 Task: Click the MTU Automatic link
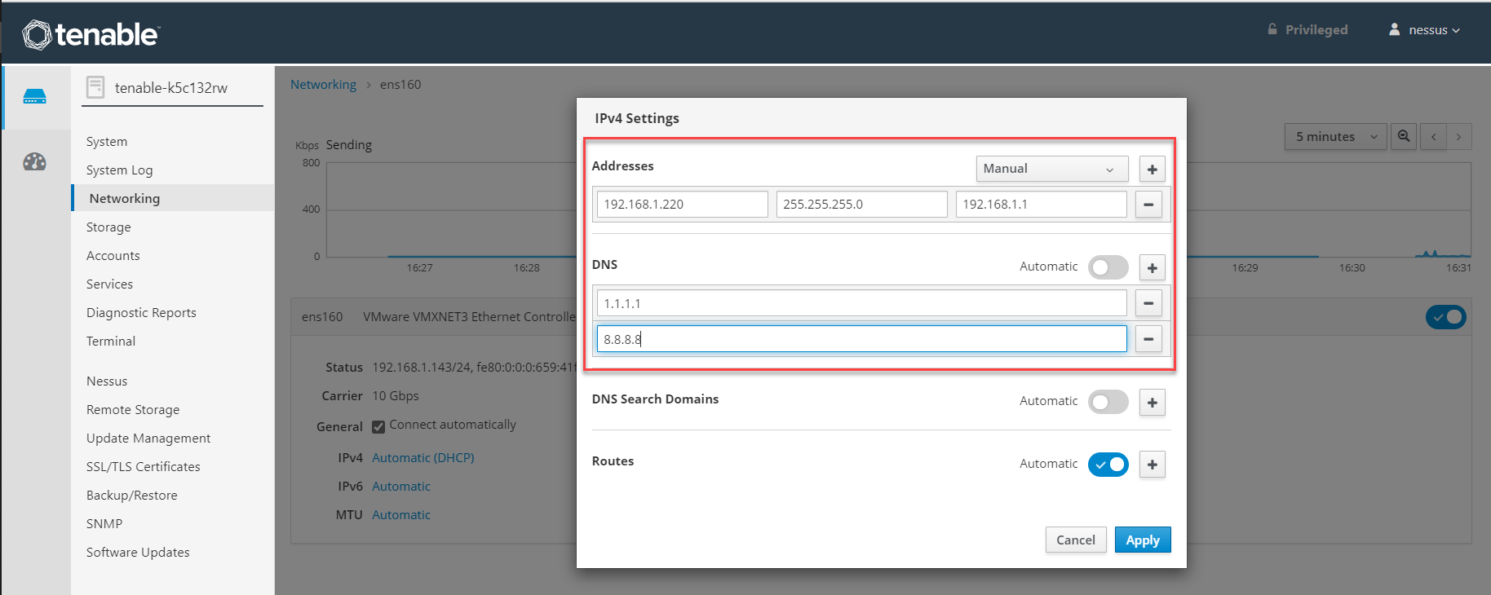click(x=401, y=515)
